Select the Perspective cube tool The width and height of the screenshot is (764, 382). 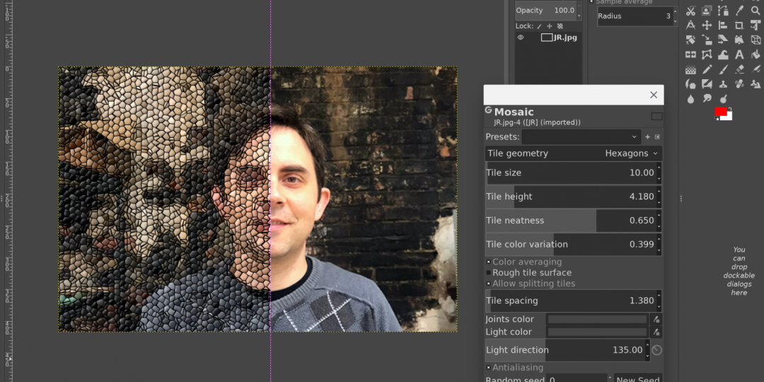coord(756,40)
